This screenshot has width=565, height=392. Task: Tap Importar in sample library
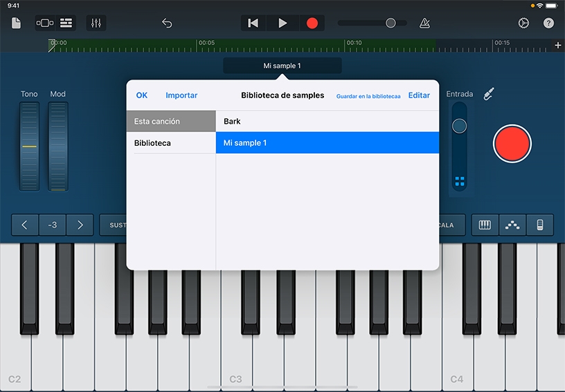click(x=181, y=95)
